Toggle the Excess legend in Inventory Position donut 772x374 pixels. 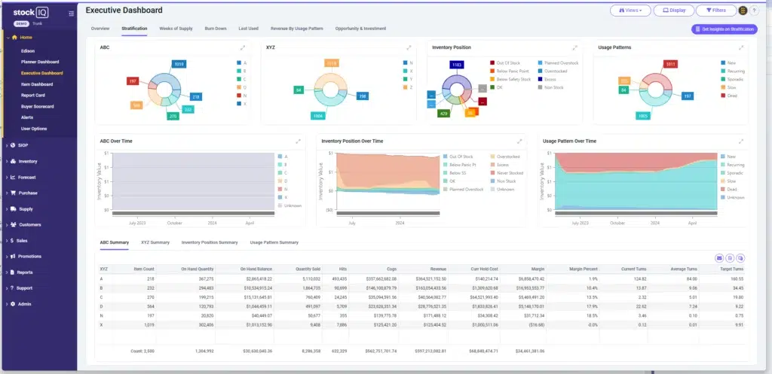click(548, 79)
